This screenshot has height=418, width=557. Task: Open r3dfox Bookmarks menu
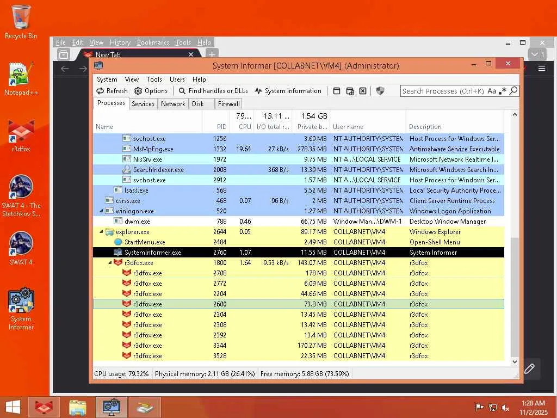pyautogui.click(x=153, y=42)
